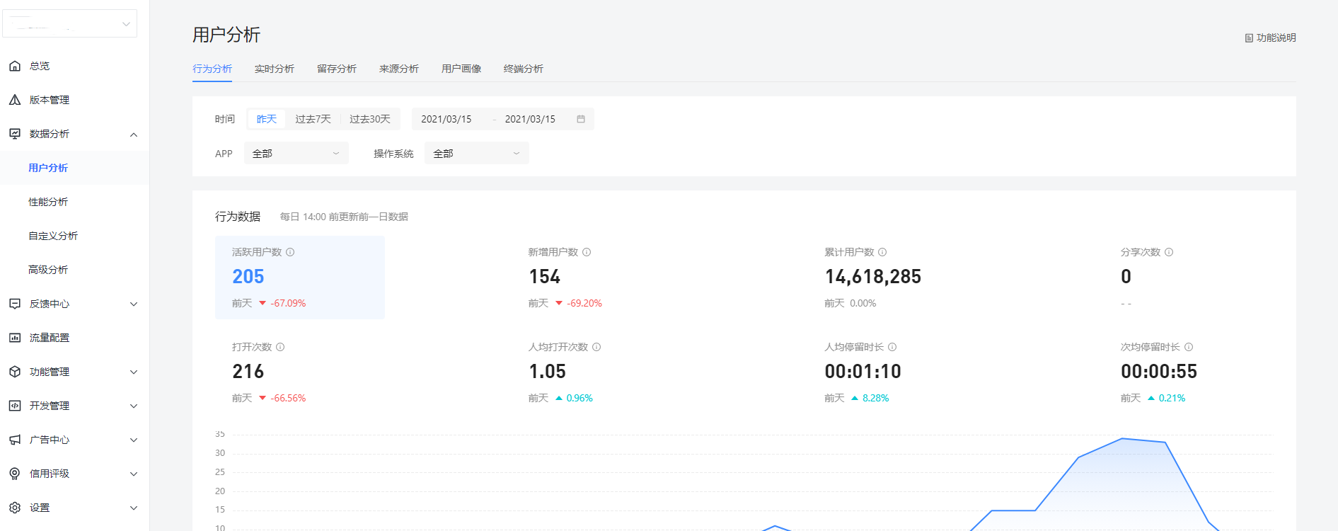This screenshot has height=531, width=1338.
Task: Select 过去7天 time range option
Action: point(313,119)
